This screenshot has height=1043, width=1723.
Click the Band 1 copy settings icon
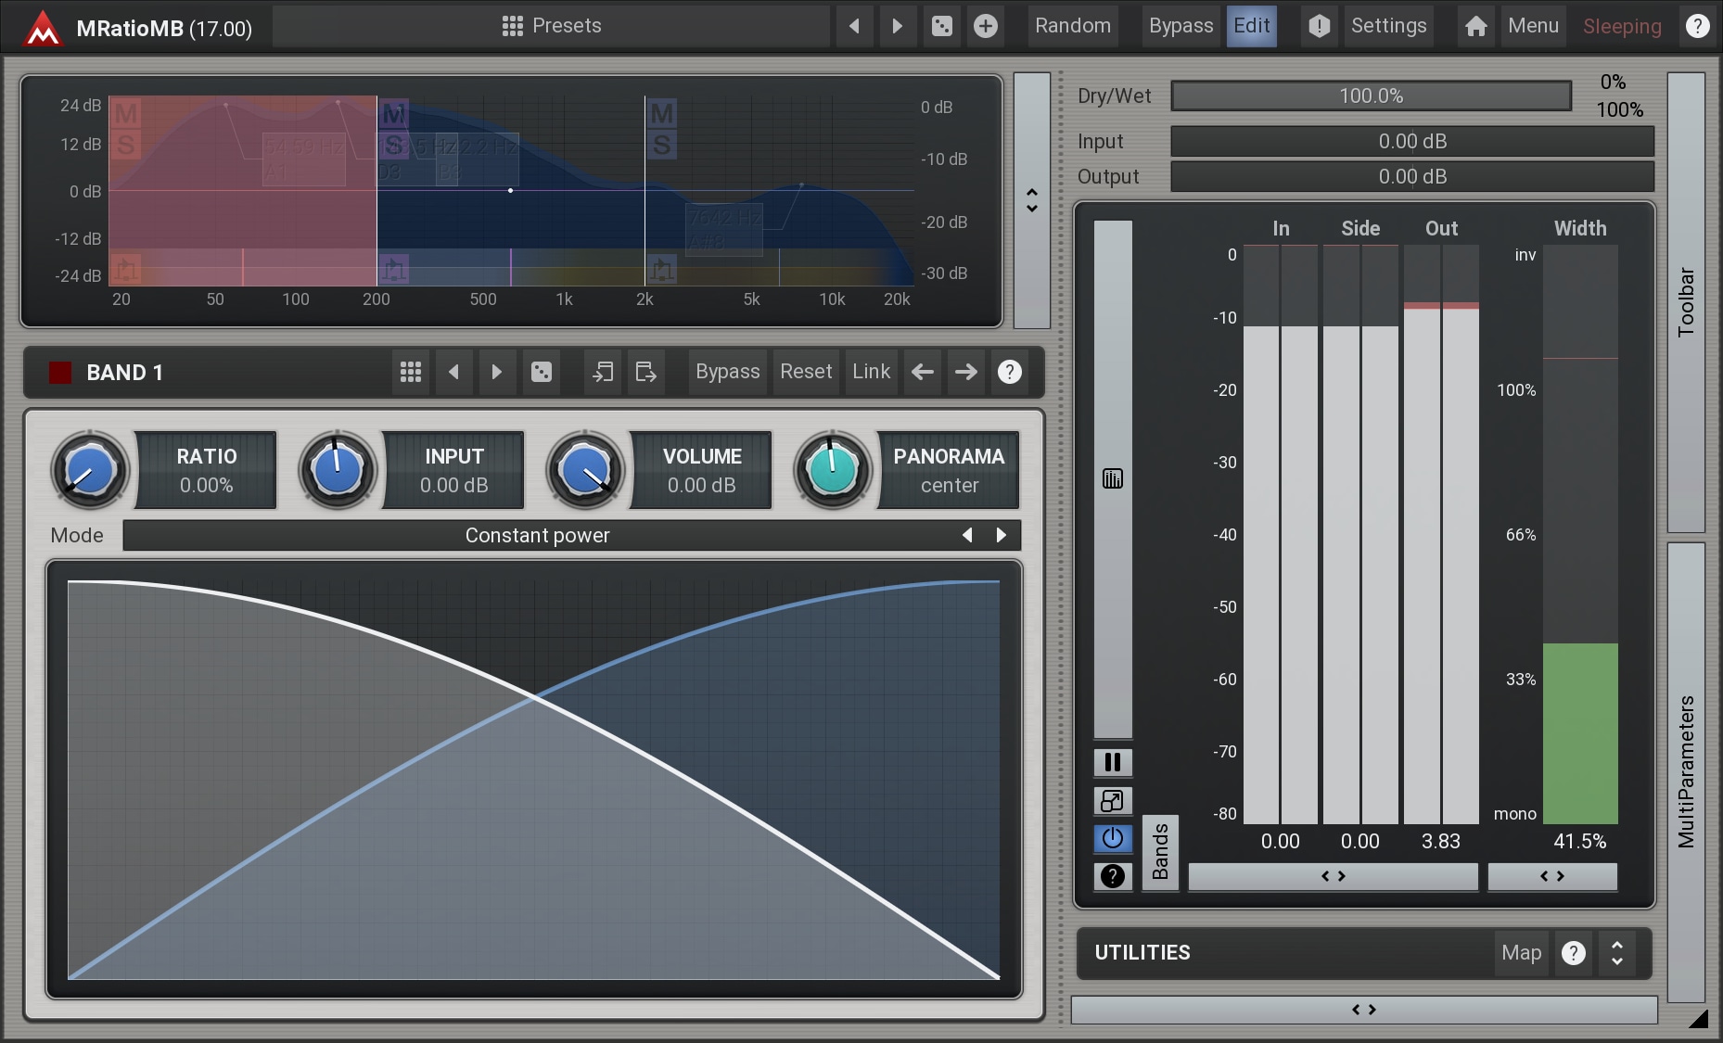tap(603, 372)
